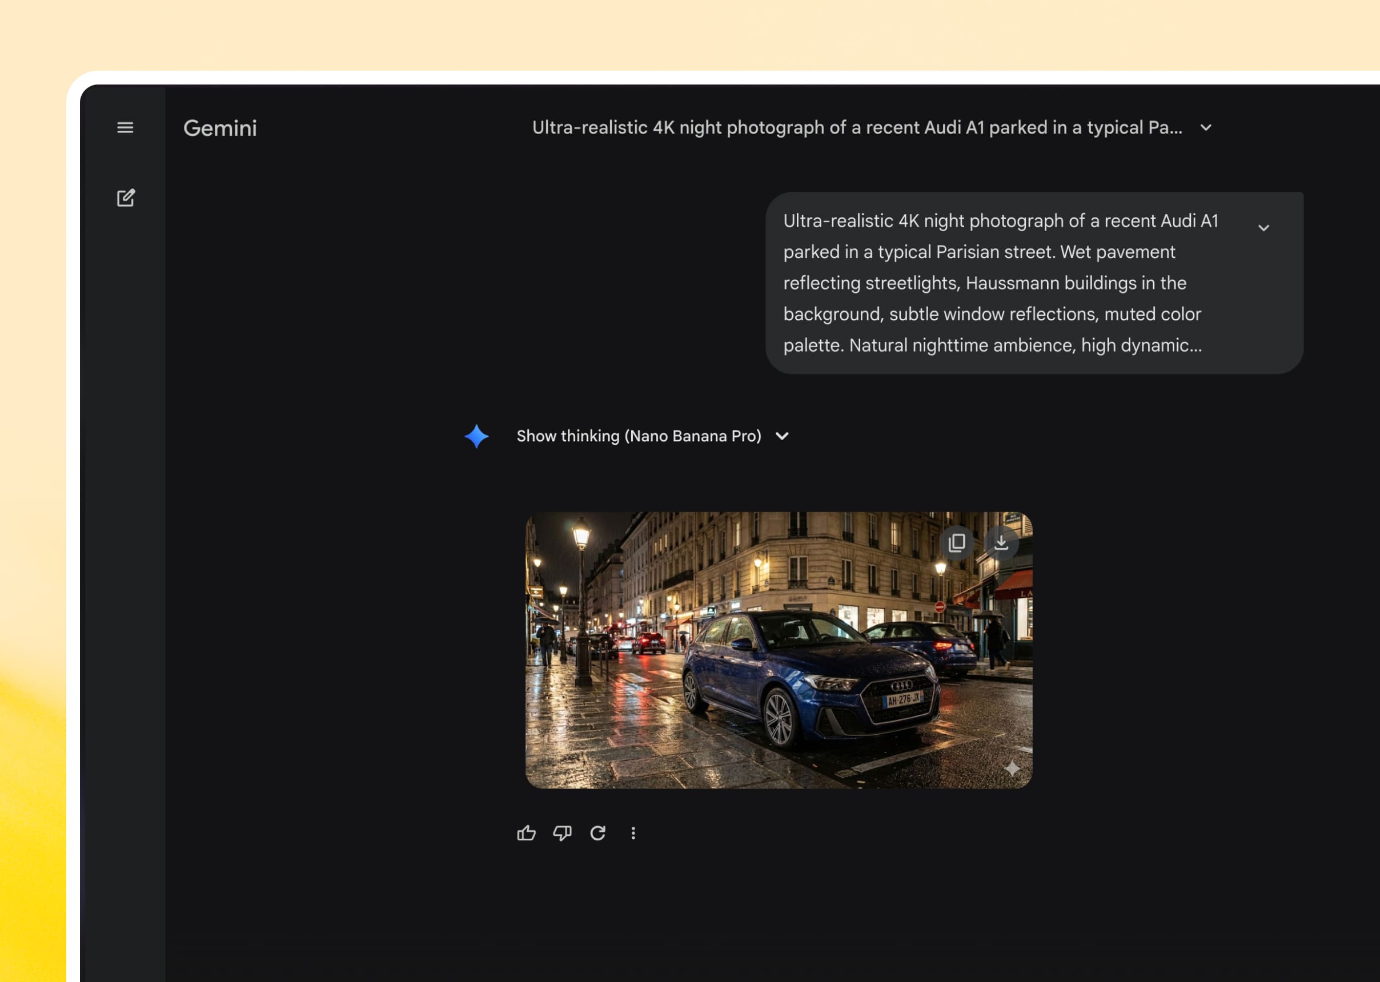Image resolution: width=1380 pixels, height=982 pixels.
Task: Expand the Show thinking chevron
Action: 781,436
